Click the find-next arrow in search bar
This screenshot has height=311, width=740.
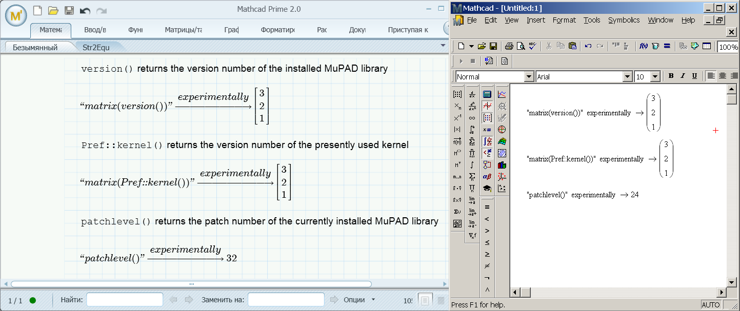pos(189,300)
